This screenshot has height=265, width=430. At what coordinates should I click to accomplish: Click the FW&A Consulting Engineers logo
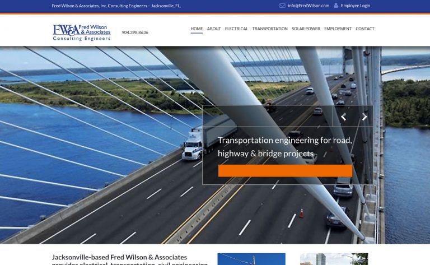click(82, 32)
